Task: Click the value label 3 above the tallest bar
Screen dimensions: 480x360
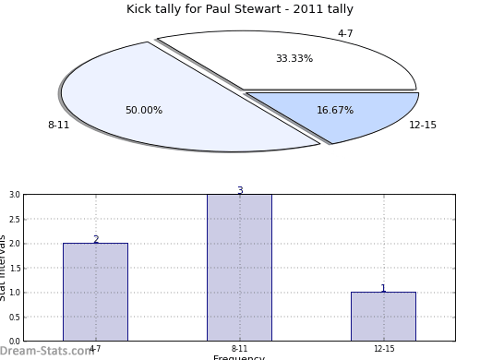Action: click(x=240, y=190)
